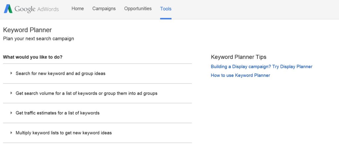
Task: Expand arrow beside Get search volume option
Action: click(11, 93)
